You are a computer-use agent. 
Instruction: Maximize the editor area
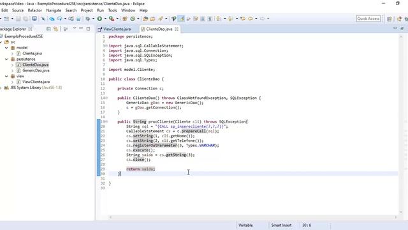click(402, 28)
